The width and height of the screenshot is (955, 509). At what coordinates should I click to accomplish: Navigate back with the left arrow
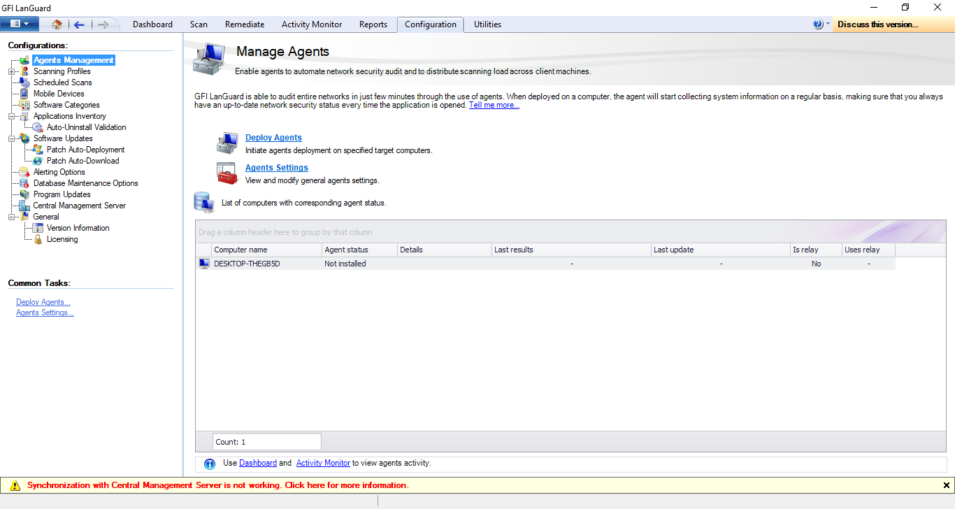coord(79,24)
